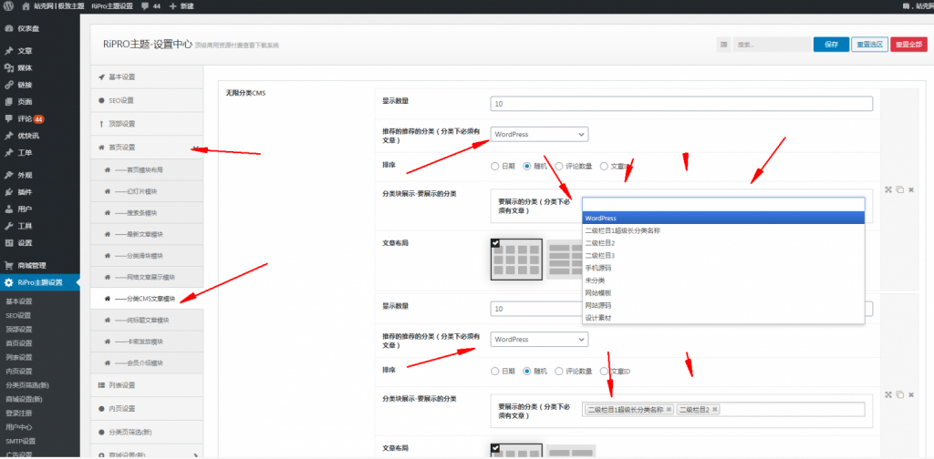Viewport: 934px width, 459px height.
Task: Click the duplicate icon on first block
Action: click(899, 189)
